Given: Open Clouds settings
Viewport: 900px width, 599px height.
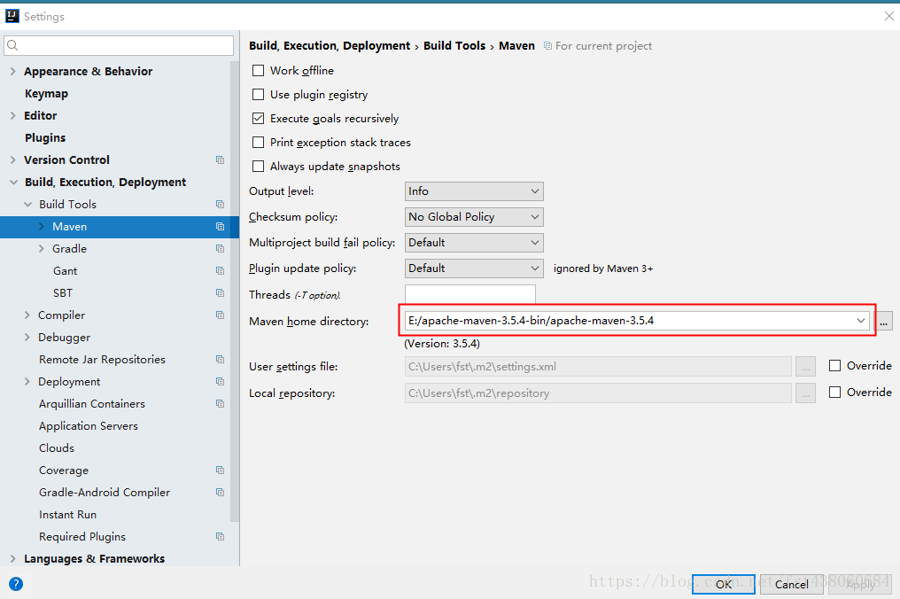Looking at the screenshot, I should point(57,448).
